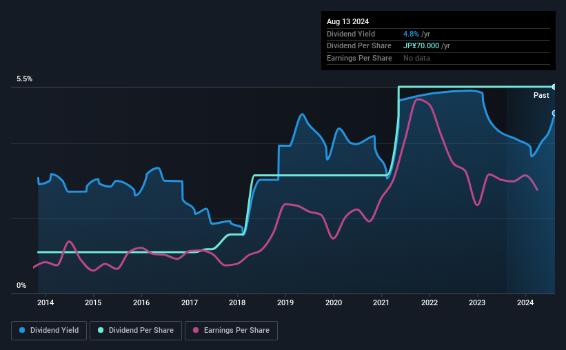Click the 'Past' region label
Viewport: 566px width, 350px height.
coord(541,95)
